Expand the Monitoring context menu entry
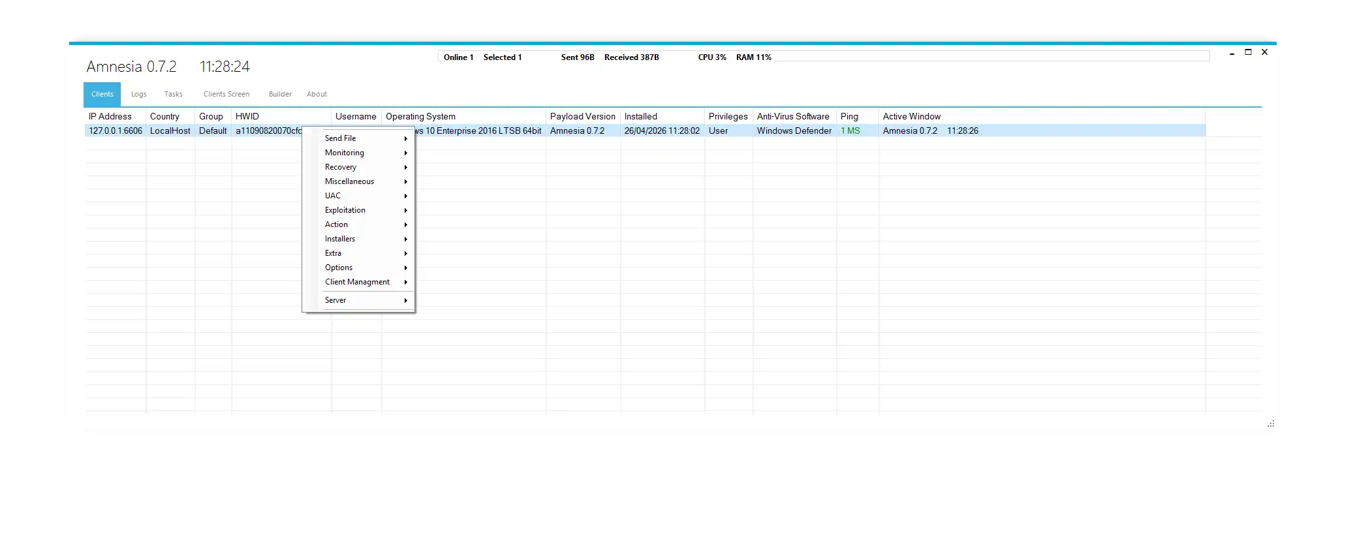The width and height of the screenshot is (1355, 554). coord(345,153)
